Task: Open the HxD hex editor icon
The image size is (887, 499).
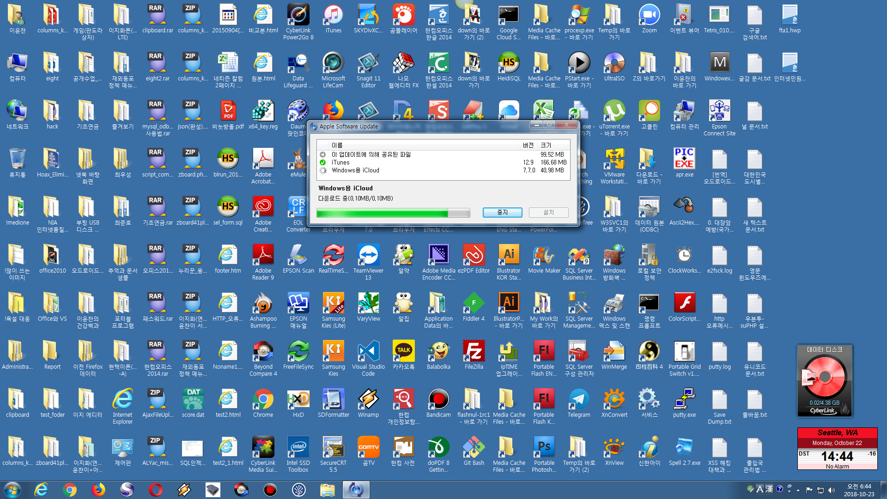Action: pyautogui.click(x=298, y=403)
